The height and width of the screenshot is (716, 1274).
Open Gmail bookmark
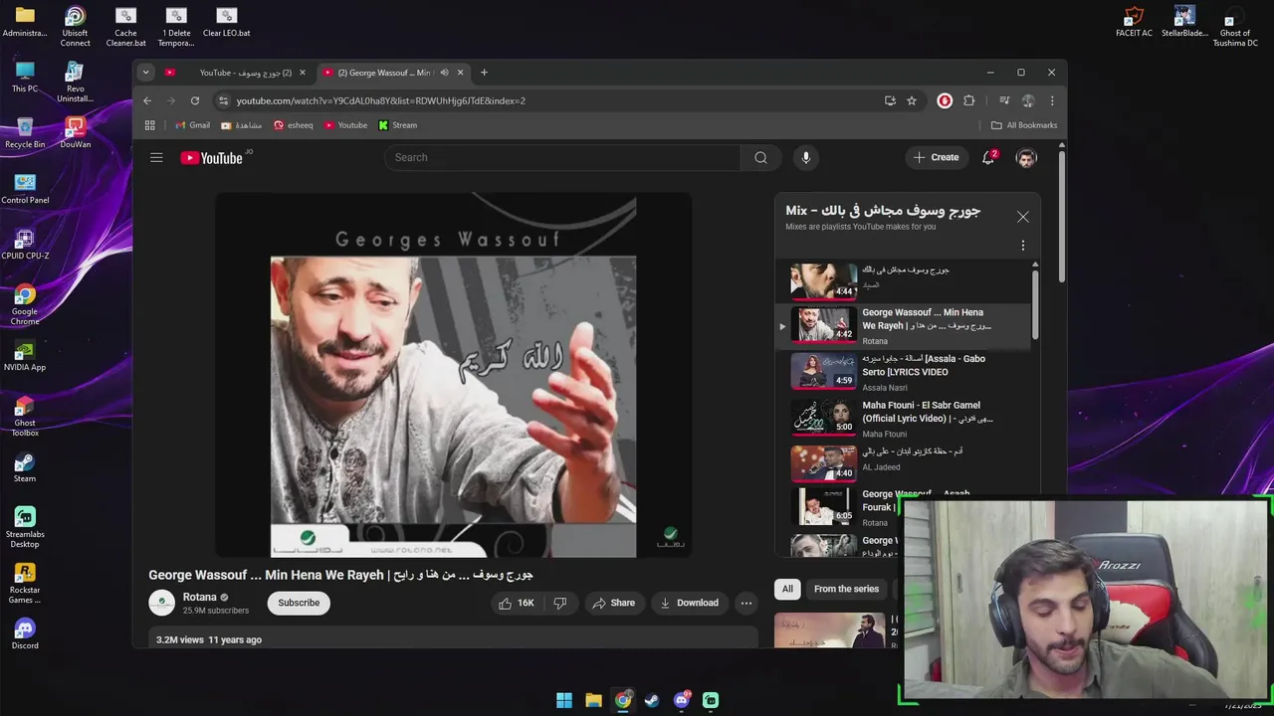[192, 125]
